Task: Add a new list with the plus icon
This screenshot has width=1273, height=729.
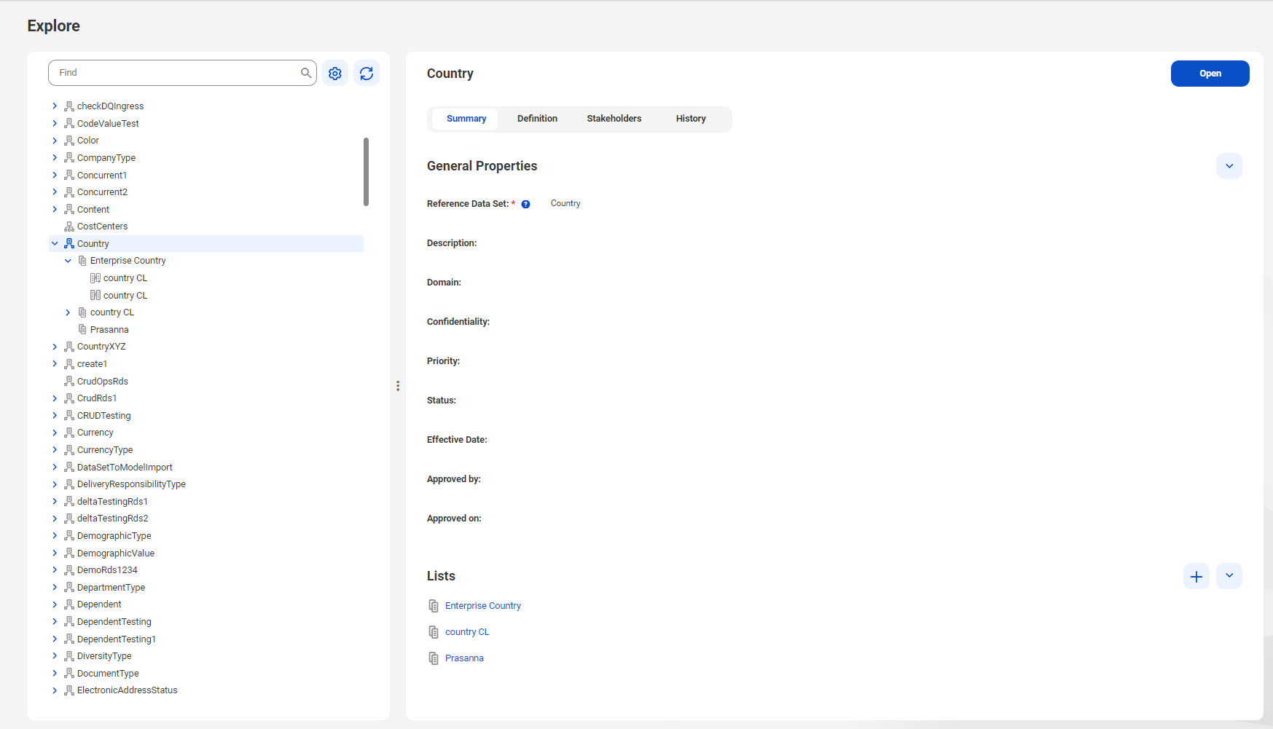Action: click(x=1196, y=576)
